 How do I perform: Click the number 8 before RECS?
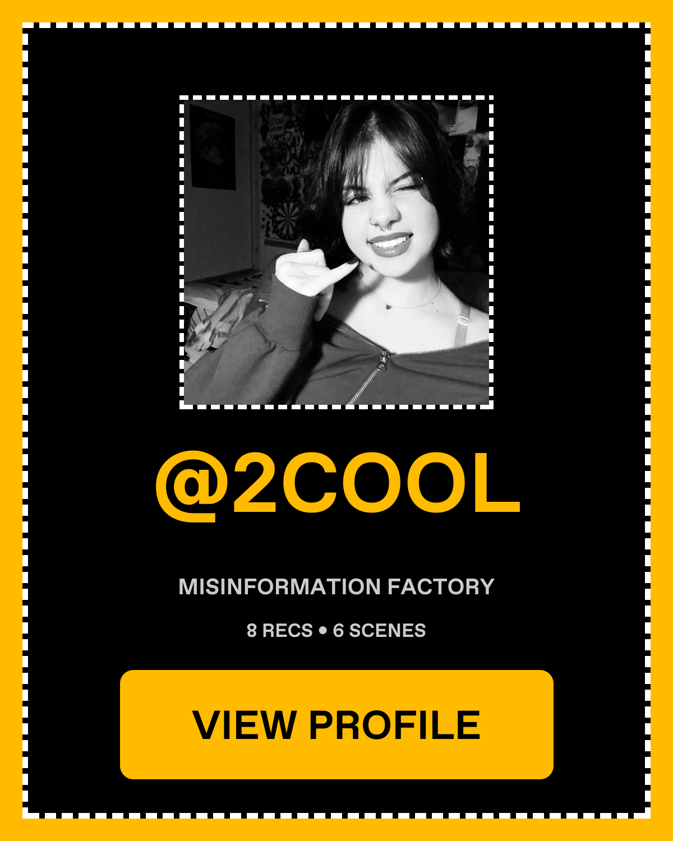(252, 631)
